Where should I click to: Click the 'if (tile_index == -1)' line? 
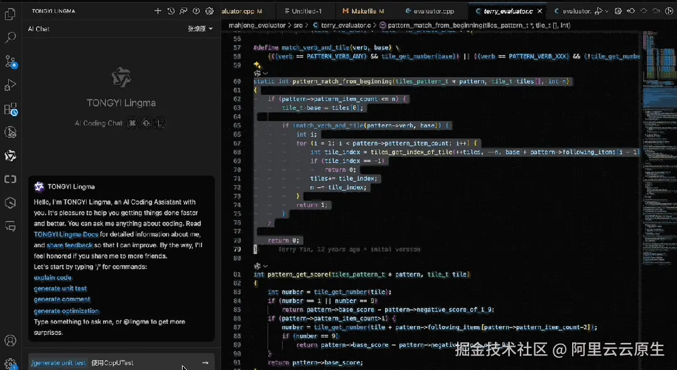coord(347,161)
